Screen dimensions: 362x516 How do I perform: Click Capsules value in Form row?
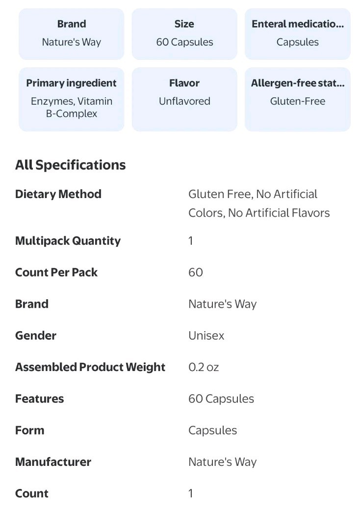coord(212,430)
